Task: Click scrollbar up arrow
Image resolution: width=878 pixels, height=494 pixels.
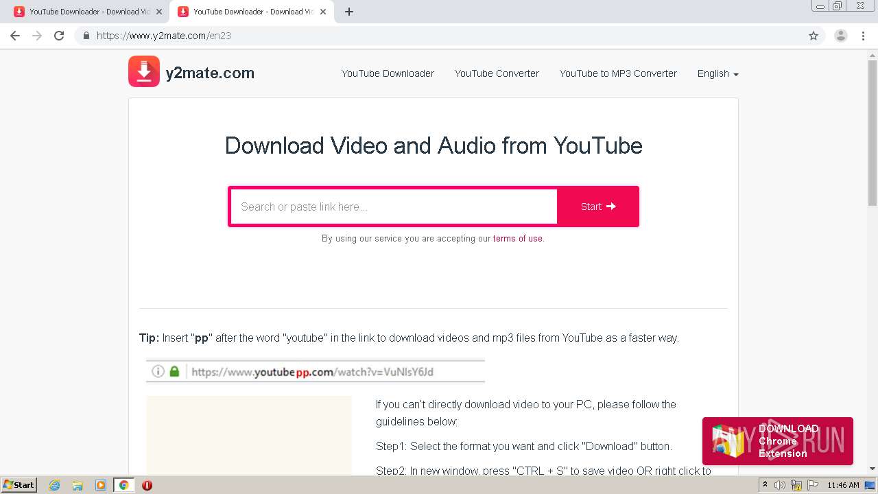Action: (x=873, y=55)
